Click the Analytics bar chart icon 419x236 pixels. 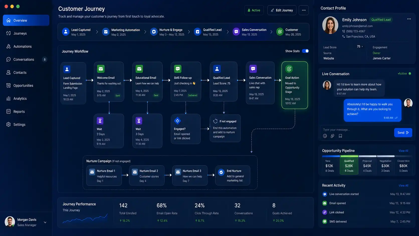9,99
